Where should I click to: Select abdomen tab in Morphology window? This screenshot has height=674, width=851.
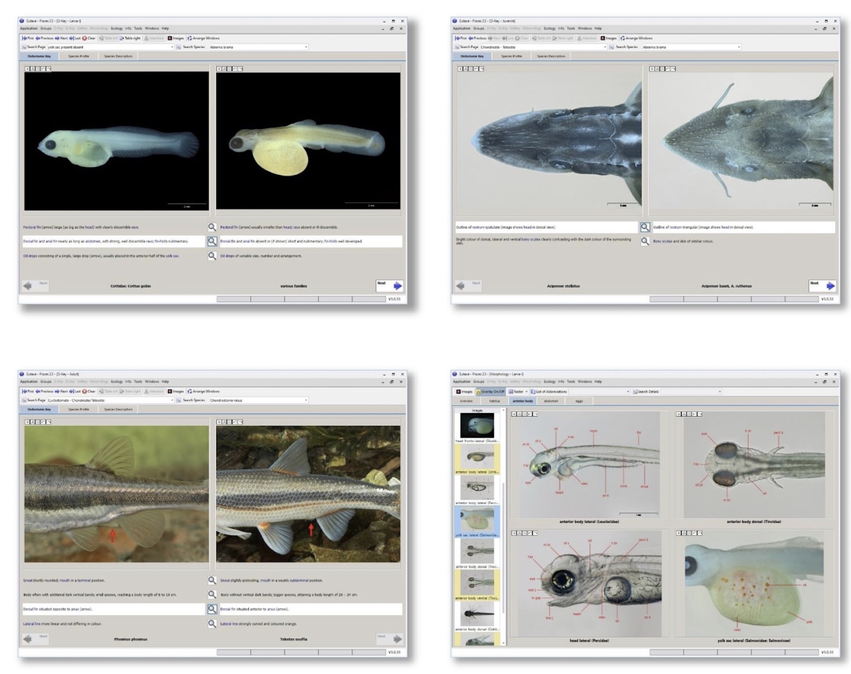pos(551,401)
